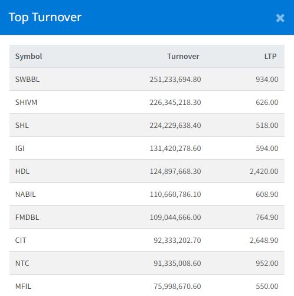Click the Top Turnover title
The width and height of the screenshot is (294, 296).
(45, 18)
